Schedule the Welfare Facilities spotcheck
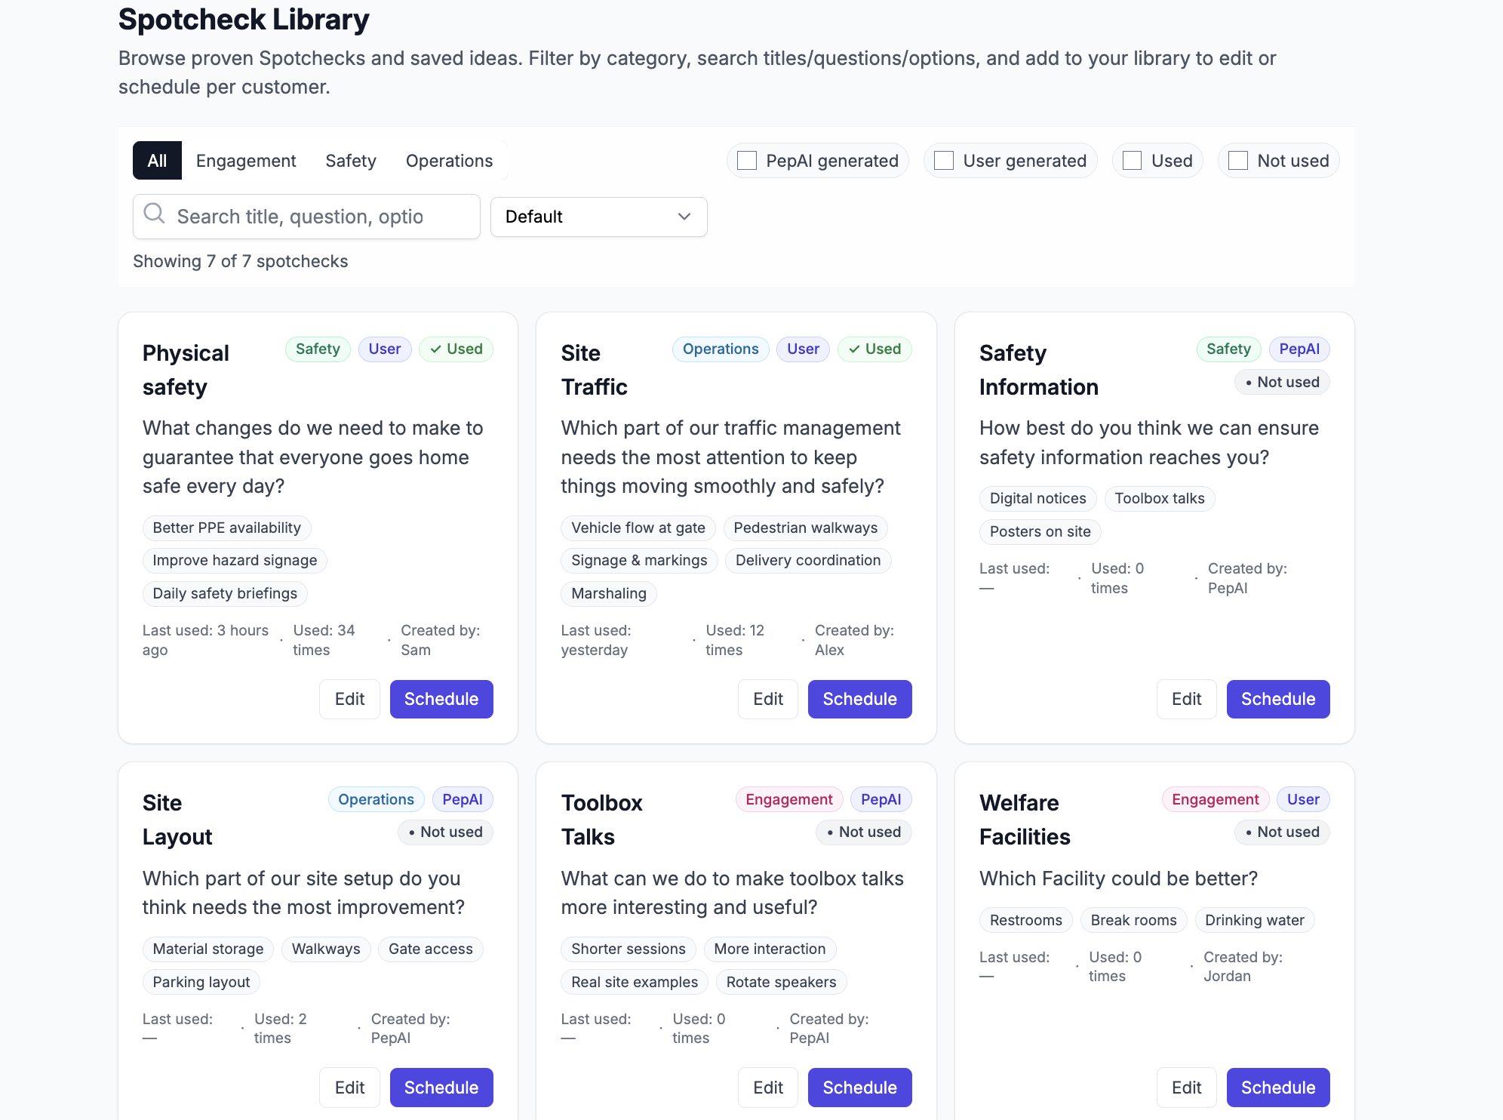Screen dimensions: 1503x1120 click(x=1277, y=1087)
